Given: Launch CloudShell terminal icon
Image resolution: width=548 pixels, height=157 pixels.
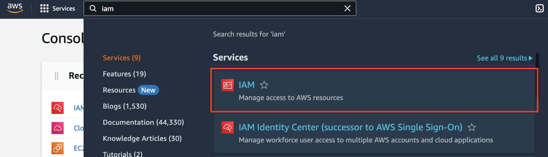Looking at the screenshot, I should (x=539, y=9).
